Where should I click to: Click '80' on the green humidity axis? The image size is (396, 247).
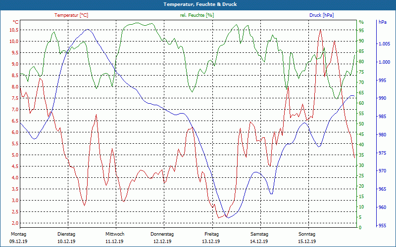pyautogui.click(x=361, y=61)
